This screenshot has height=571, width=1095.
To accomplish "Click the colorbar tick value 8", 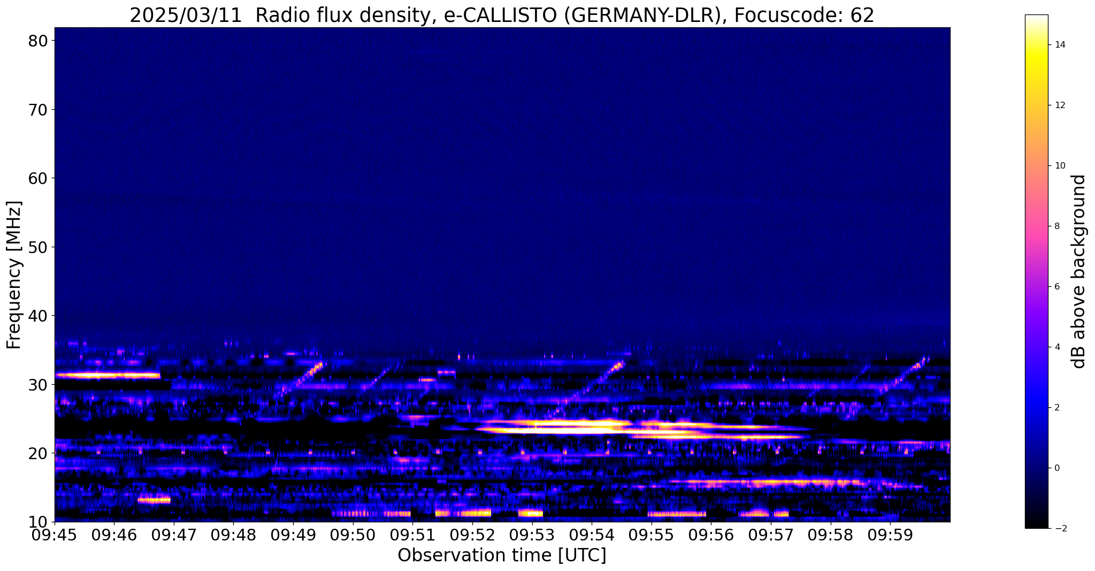I will [1057, 226].
